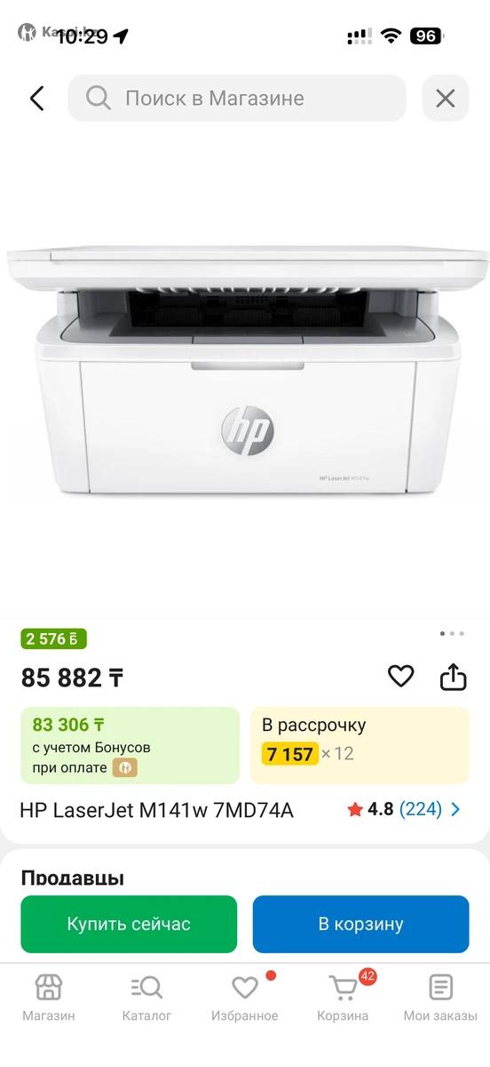490x1067 pixels.
Task: Add printer to favorites with heart icon
Action: [401, 677]
